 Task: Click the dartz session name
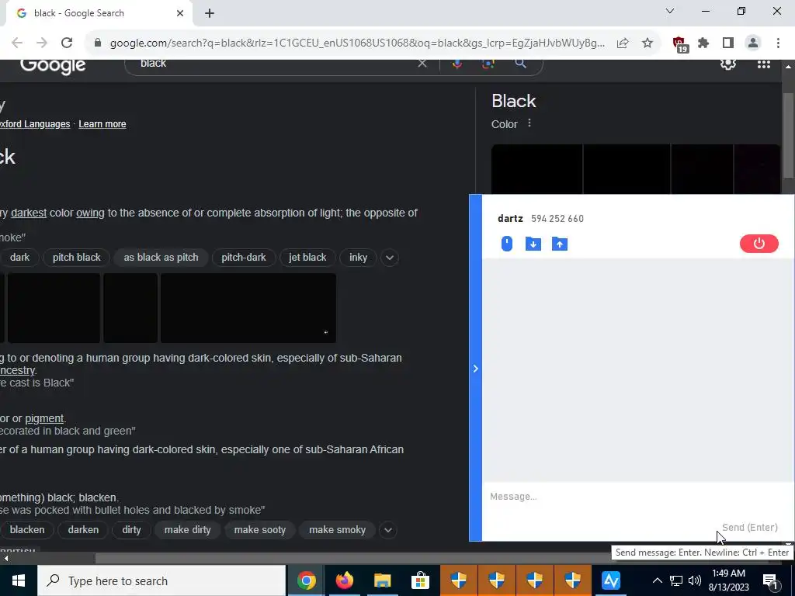point(511,218)
